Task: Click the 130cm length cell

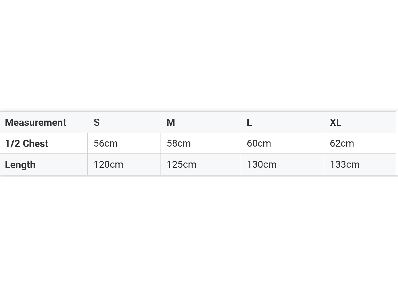Action: [x=262, y=164]
